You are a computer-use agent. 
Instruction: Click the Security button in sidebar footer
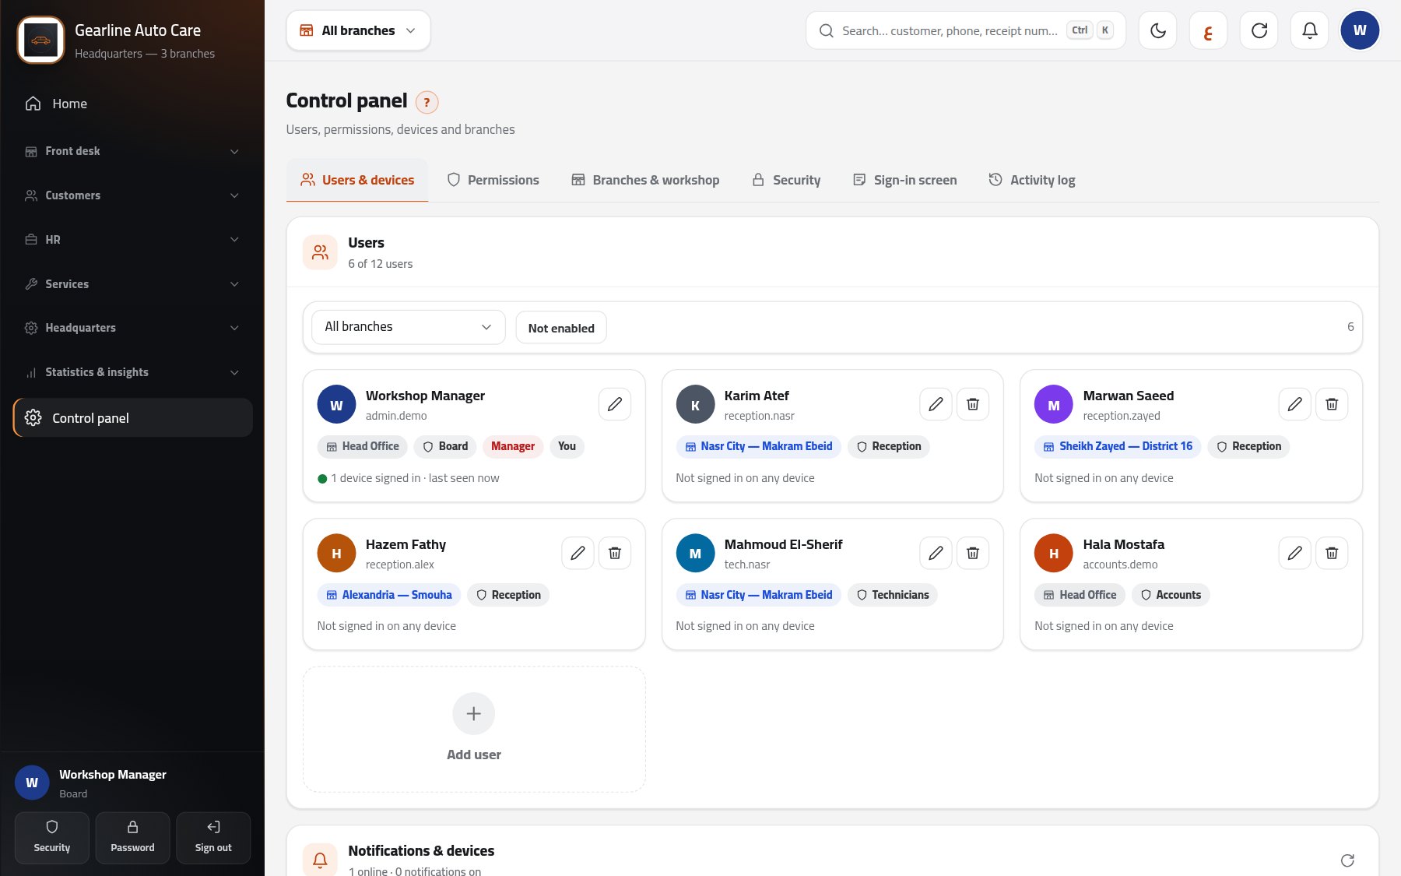pyautogui.click(x=52, y=838)
